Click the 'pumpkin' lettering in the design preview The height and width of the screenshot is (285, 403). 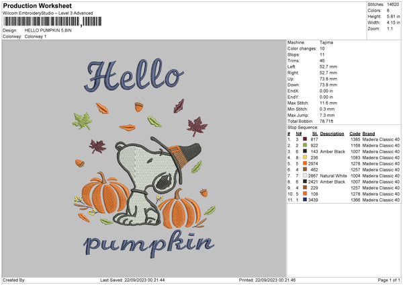coord(148,243)
